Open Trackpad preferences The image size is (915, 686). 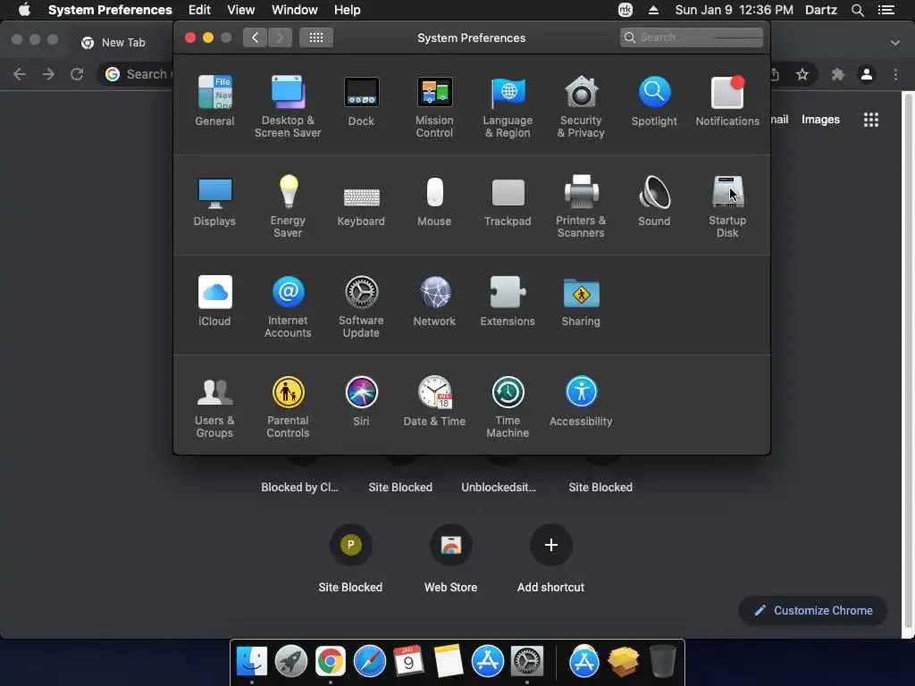(x=508, y=201)
